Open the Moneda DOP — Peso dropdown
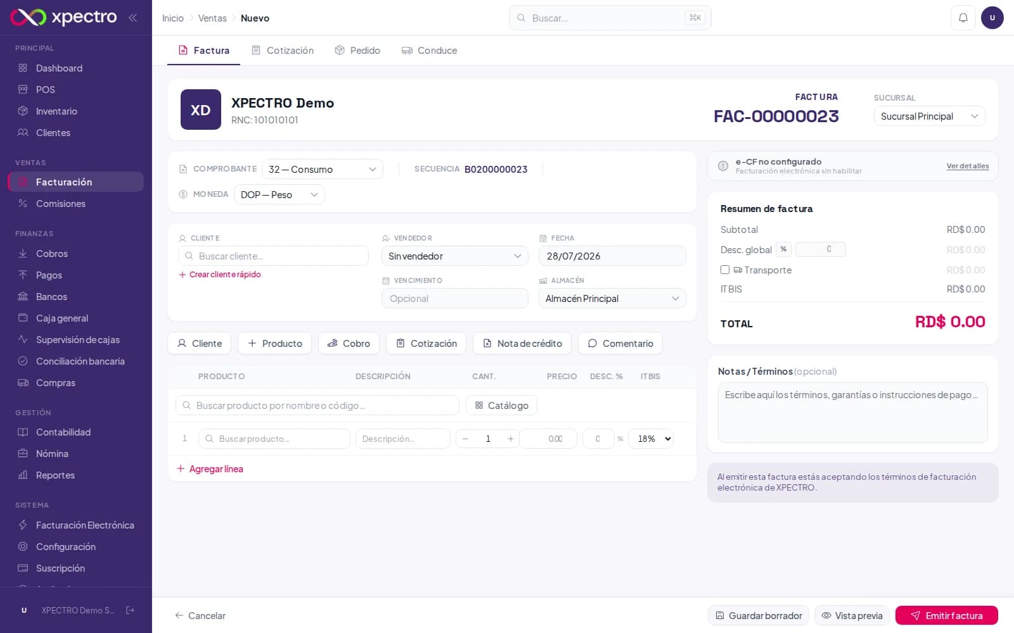This screenshot has height=633, width=1014. pos(279,194)
